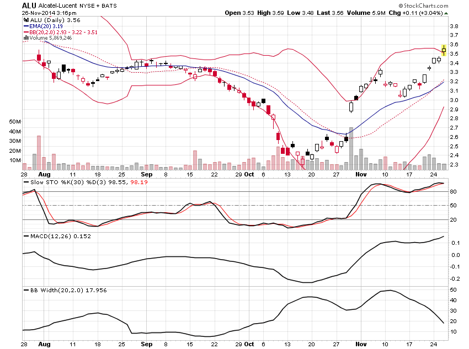Click the candlestick icon beside ALU (Daily)
This screenshot has width=469, height=349.
coord(26,20)
